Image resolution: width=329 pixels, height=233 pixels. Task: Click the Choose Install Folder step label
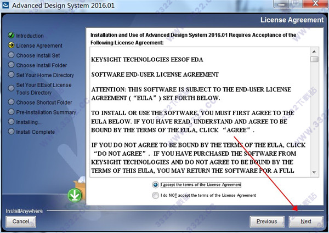click(42, 65)
